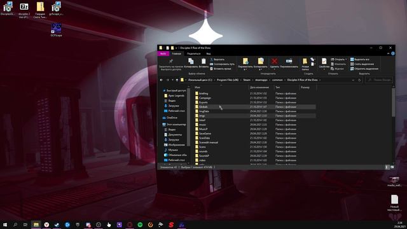
Task: Click Pin to Quick access pushpin icon
Action: click(171, 61)
